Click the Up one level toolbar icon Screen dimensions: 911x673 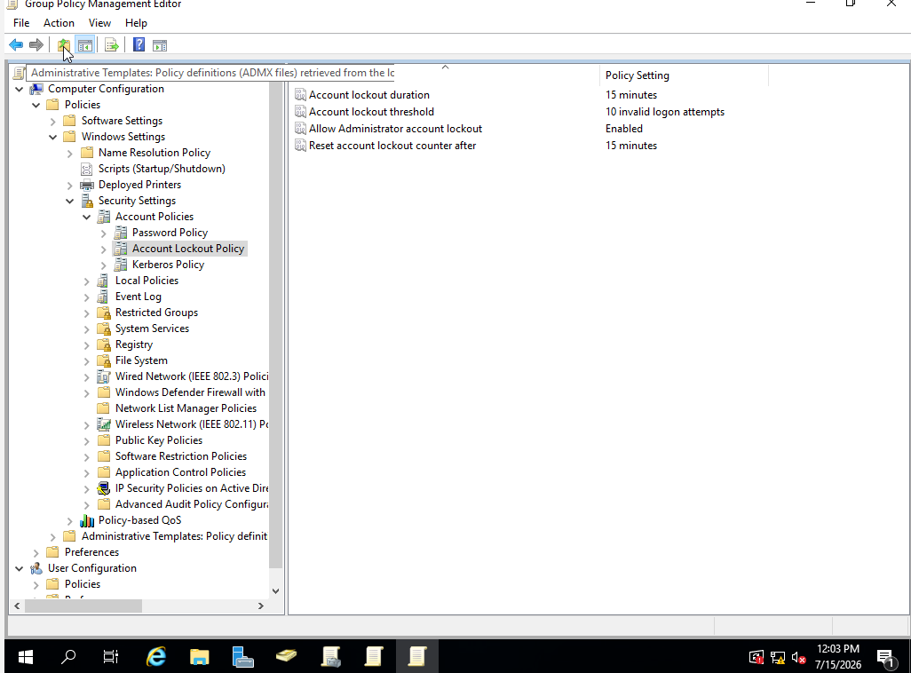click(63, 44)
